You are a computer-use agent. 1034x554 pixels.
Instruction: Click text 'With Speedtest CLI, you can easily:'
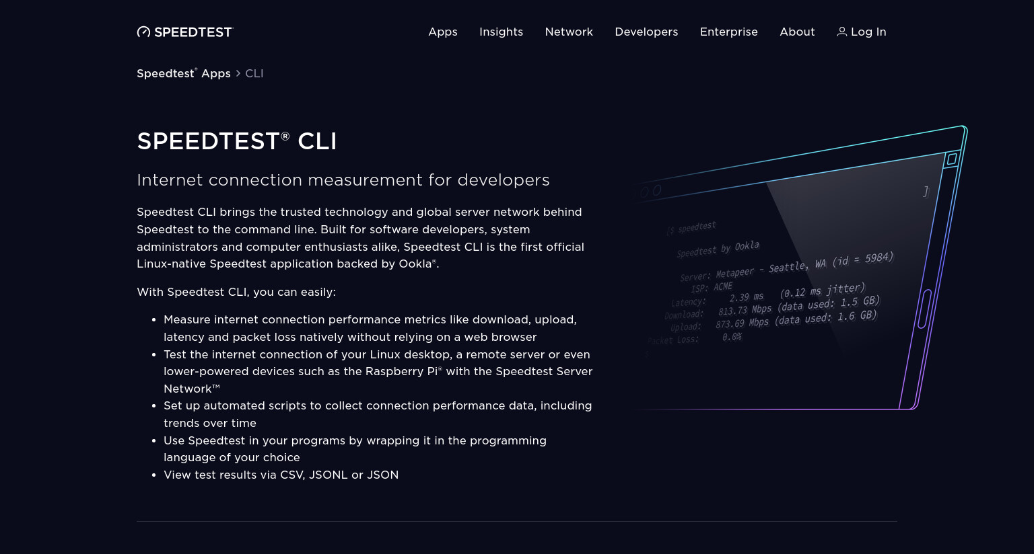click(x=236, y=292)
